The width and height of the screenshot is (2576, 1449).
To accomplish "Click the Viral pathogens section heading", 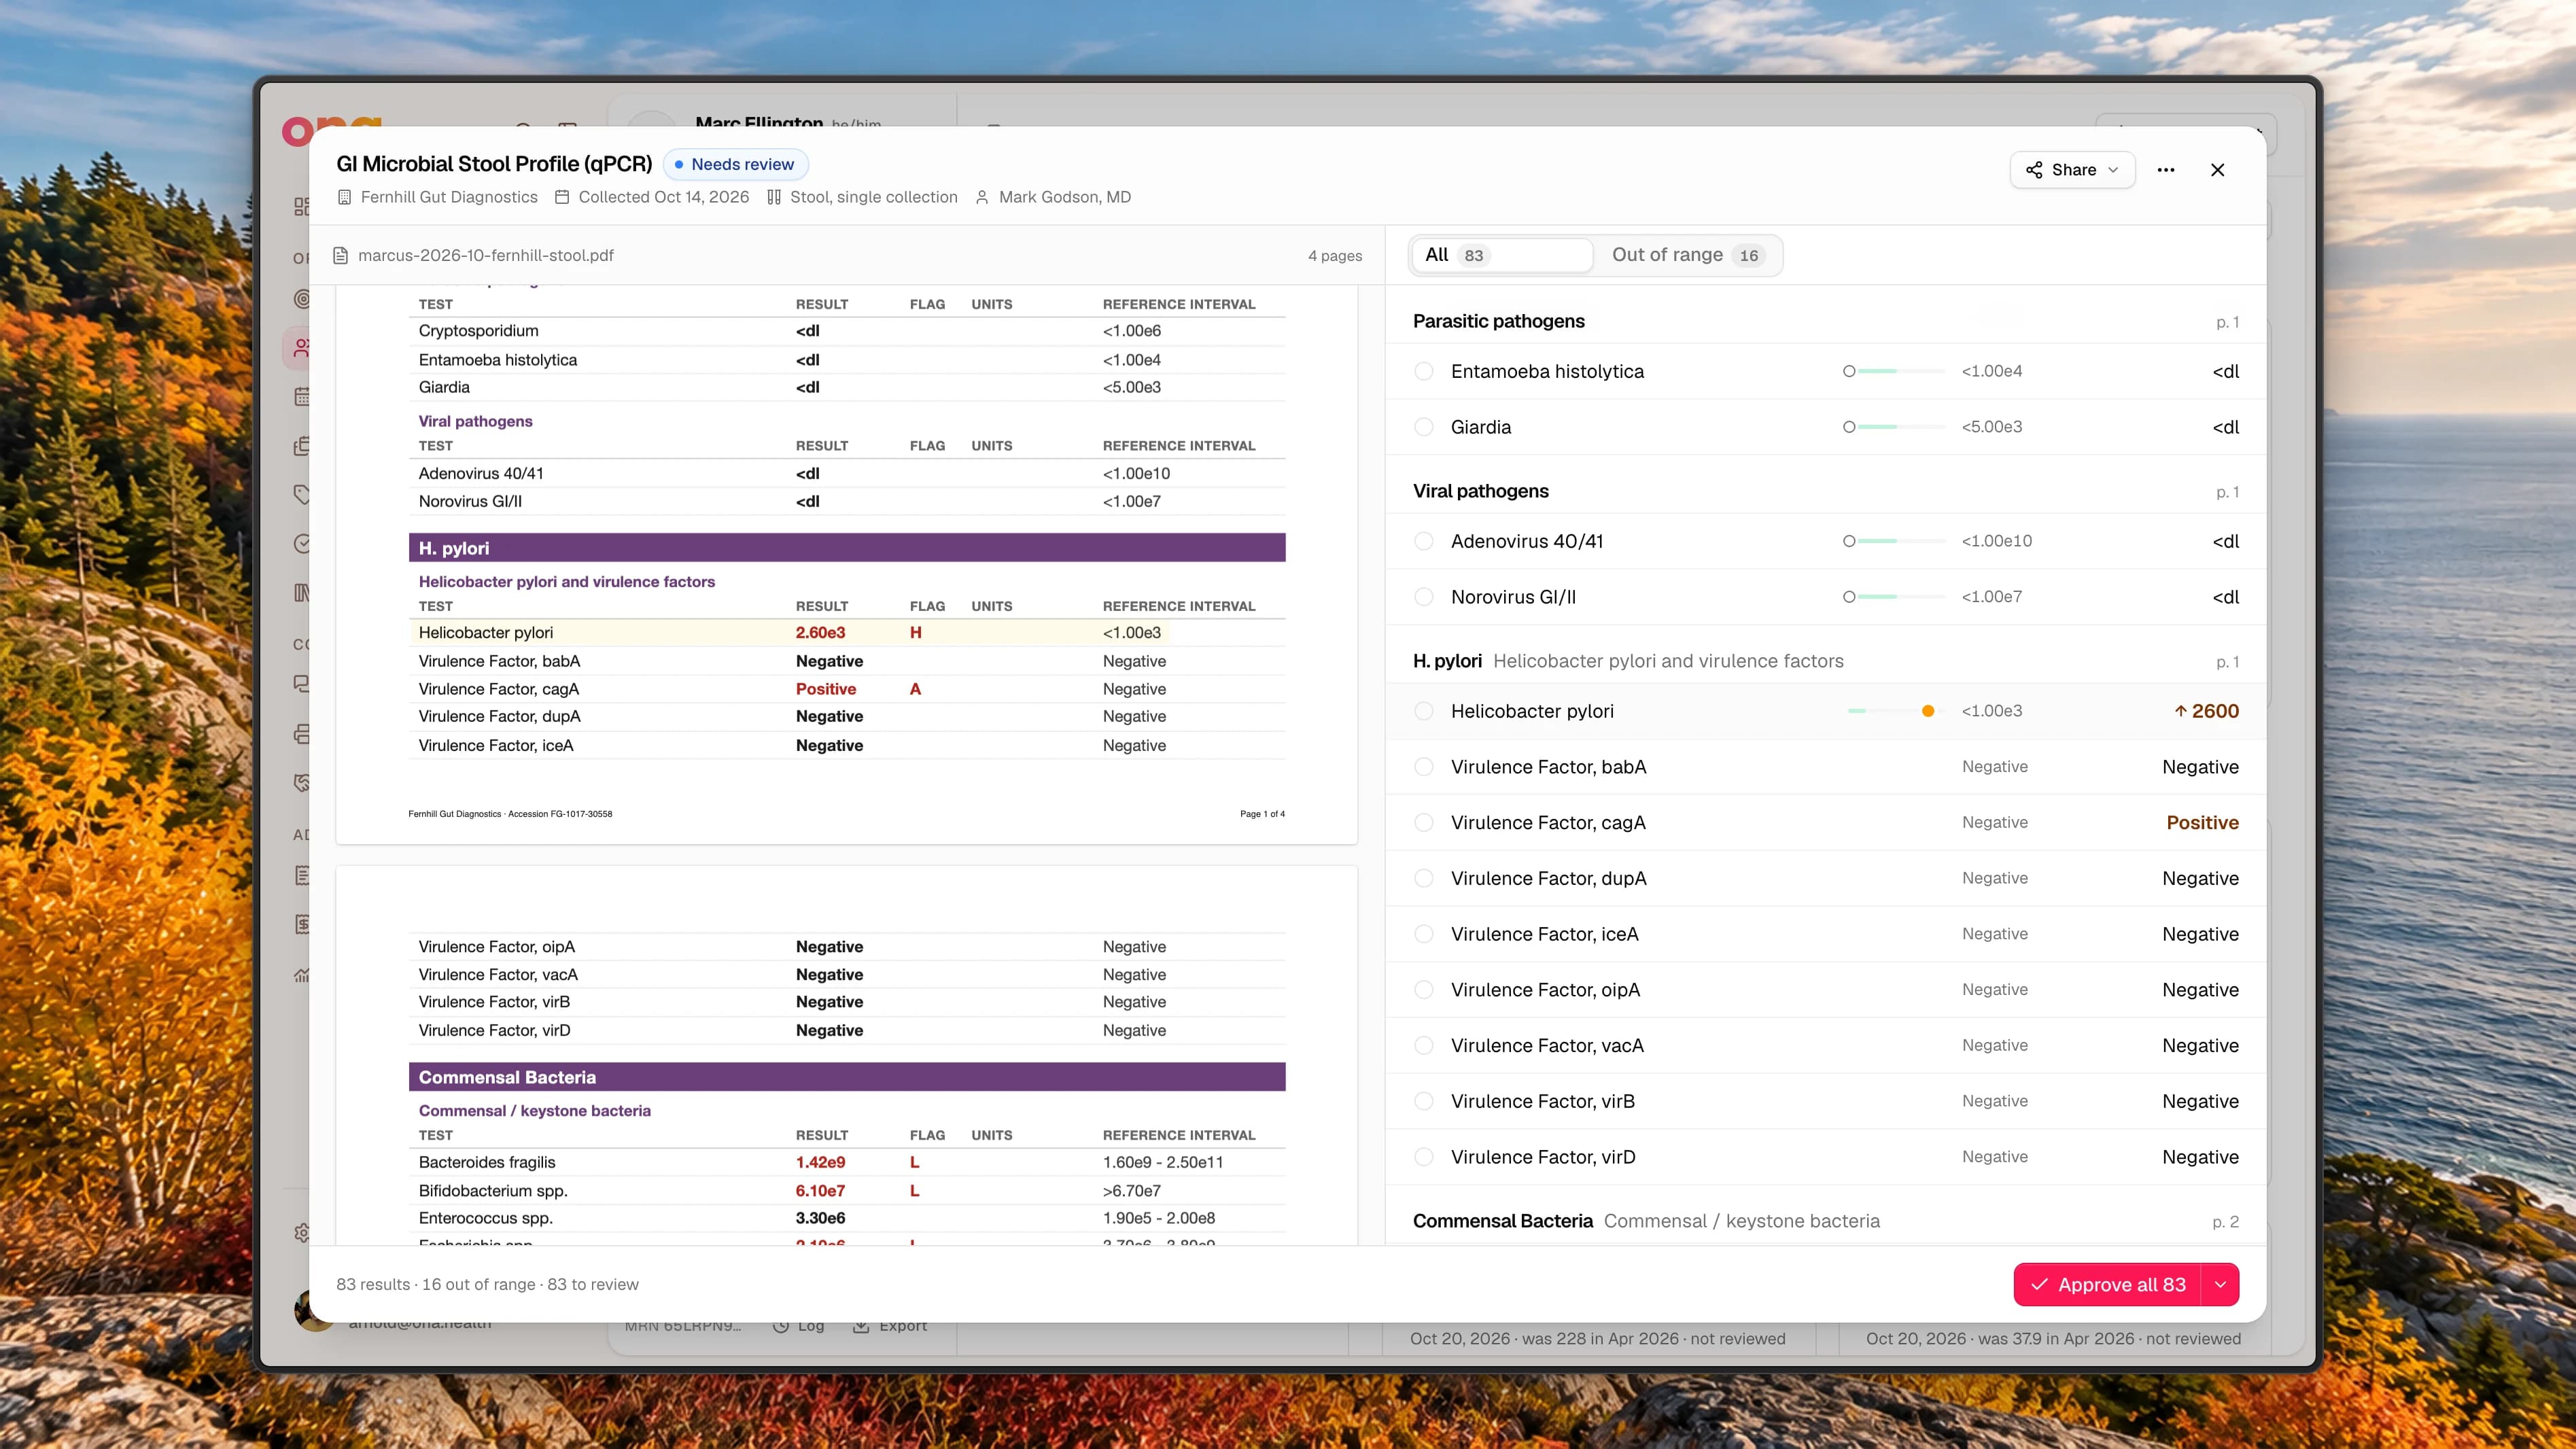I will [x=1480, y=491].
